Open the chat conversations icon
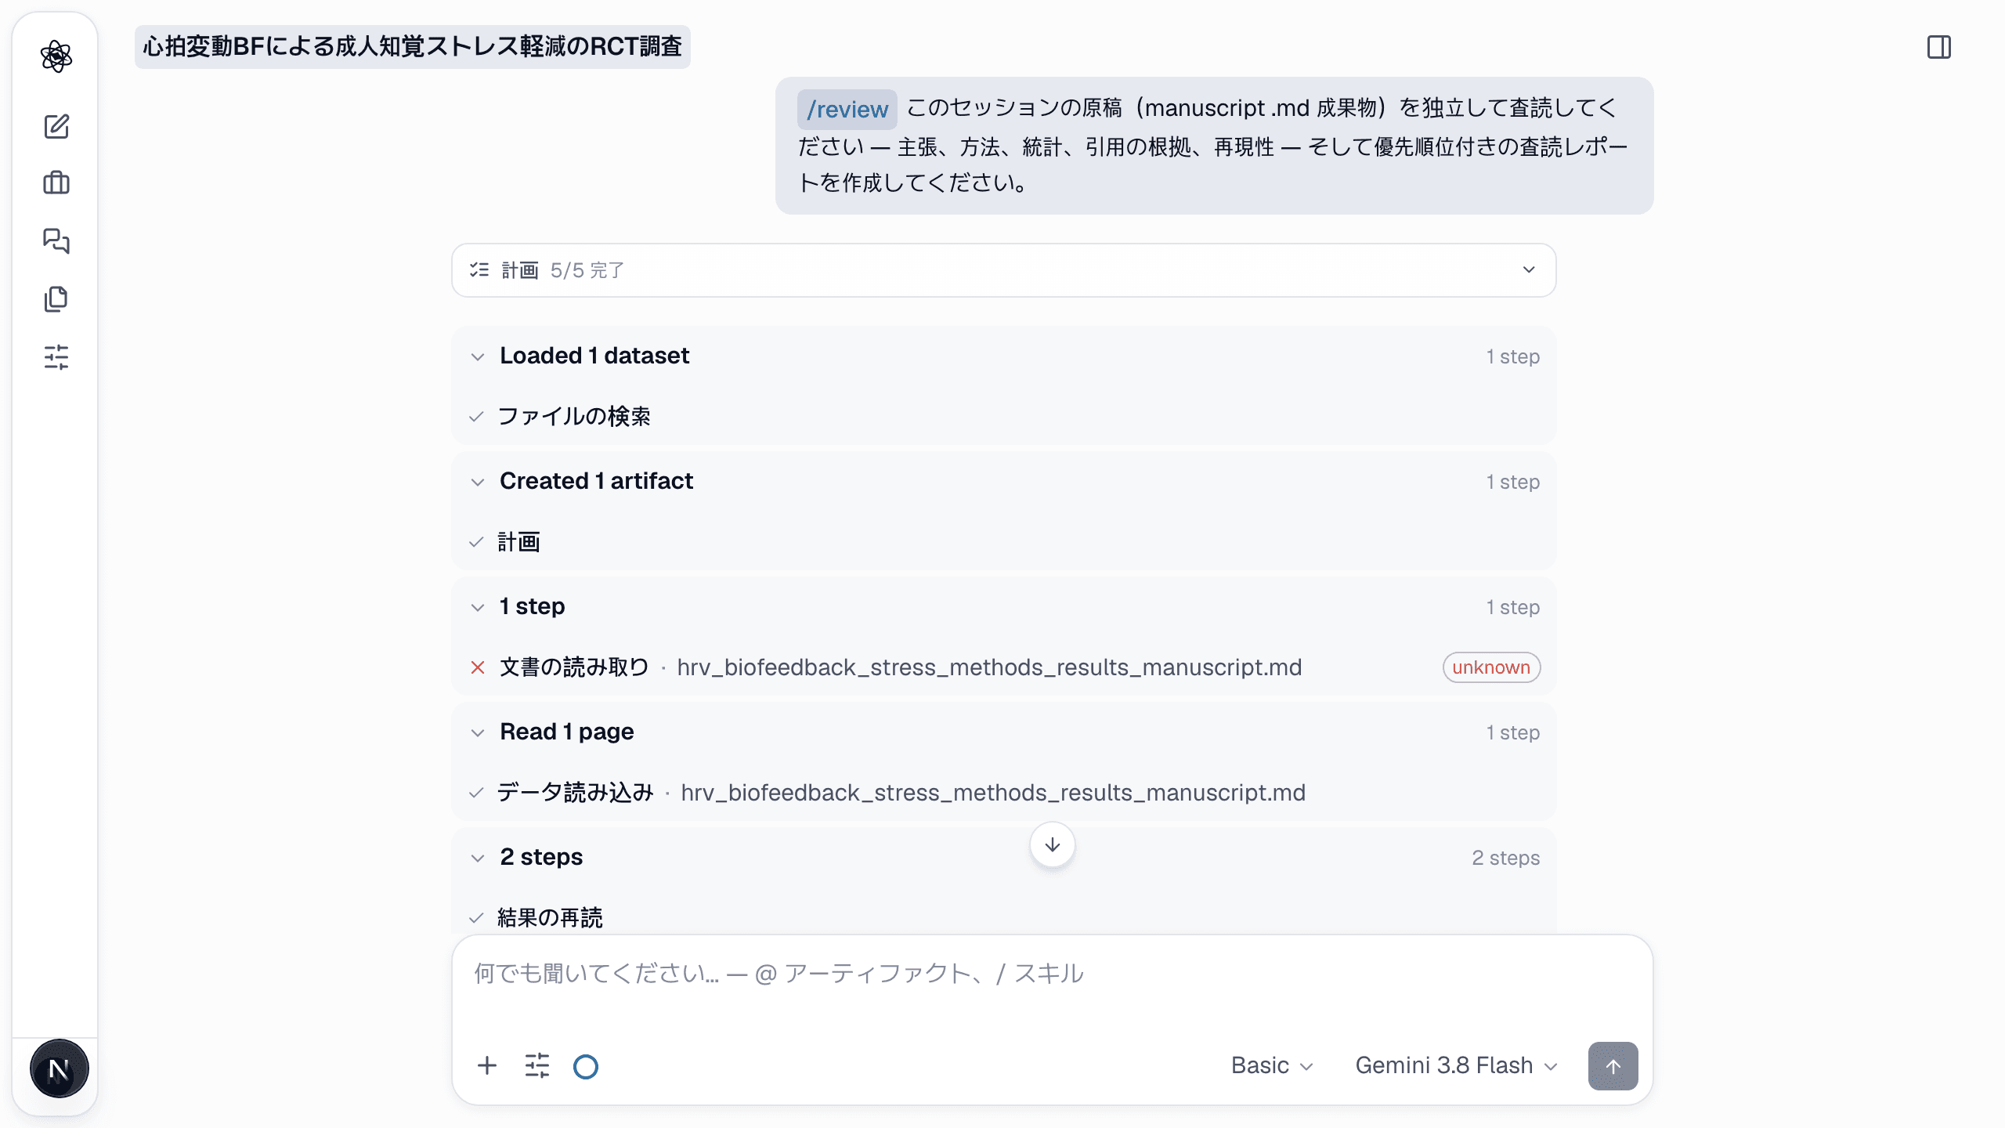Viewport: 2005px width, 1128px height. [56, 240]
